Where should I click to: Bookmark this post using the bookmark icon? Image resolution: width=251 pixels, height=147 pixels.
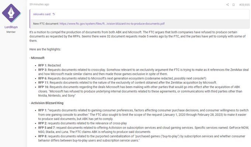(x=234, y=5)
